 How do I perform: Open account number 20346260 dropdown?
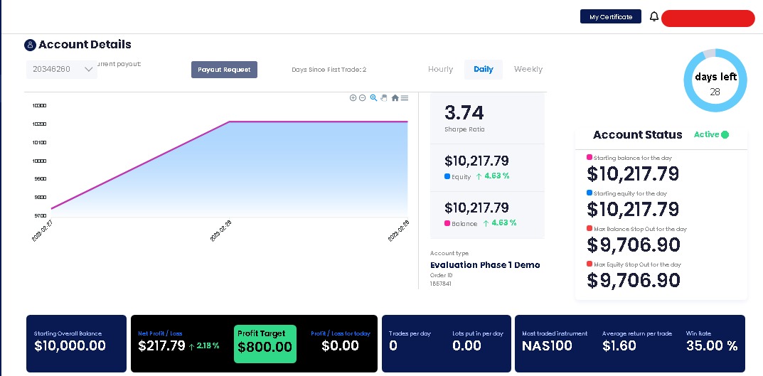coord(62,69)
